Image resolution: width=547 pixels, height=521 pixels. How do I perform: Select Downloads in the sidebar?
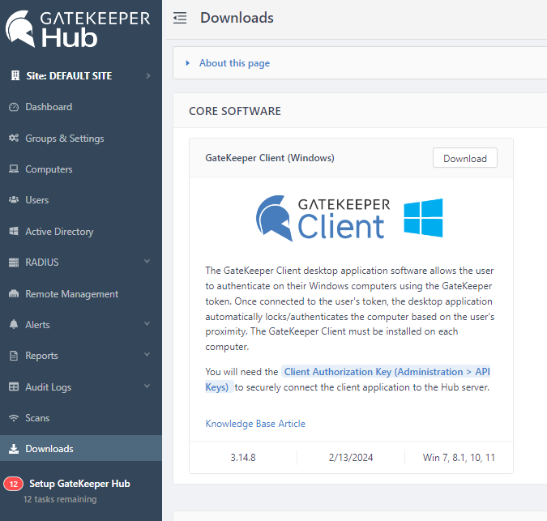point(49,449)
